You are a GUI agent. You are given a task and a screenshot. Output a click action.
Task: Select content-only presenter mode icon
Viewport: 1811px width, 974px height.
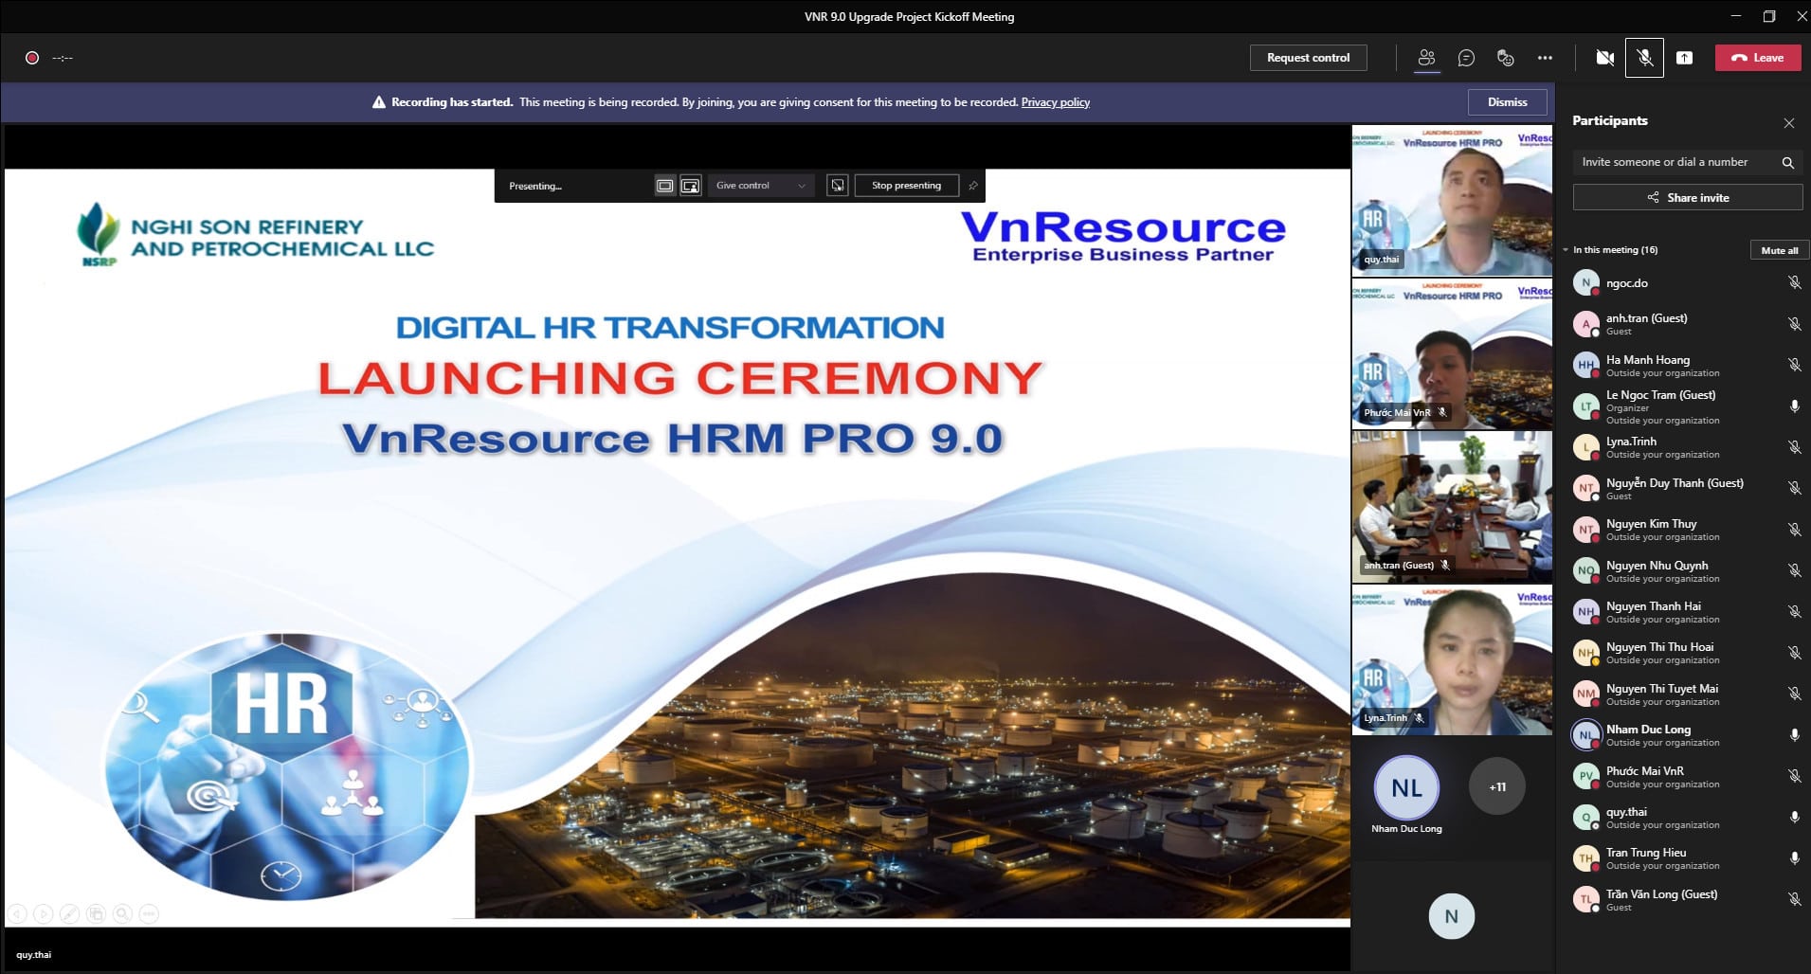[665, 186]
